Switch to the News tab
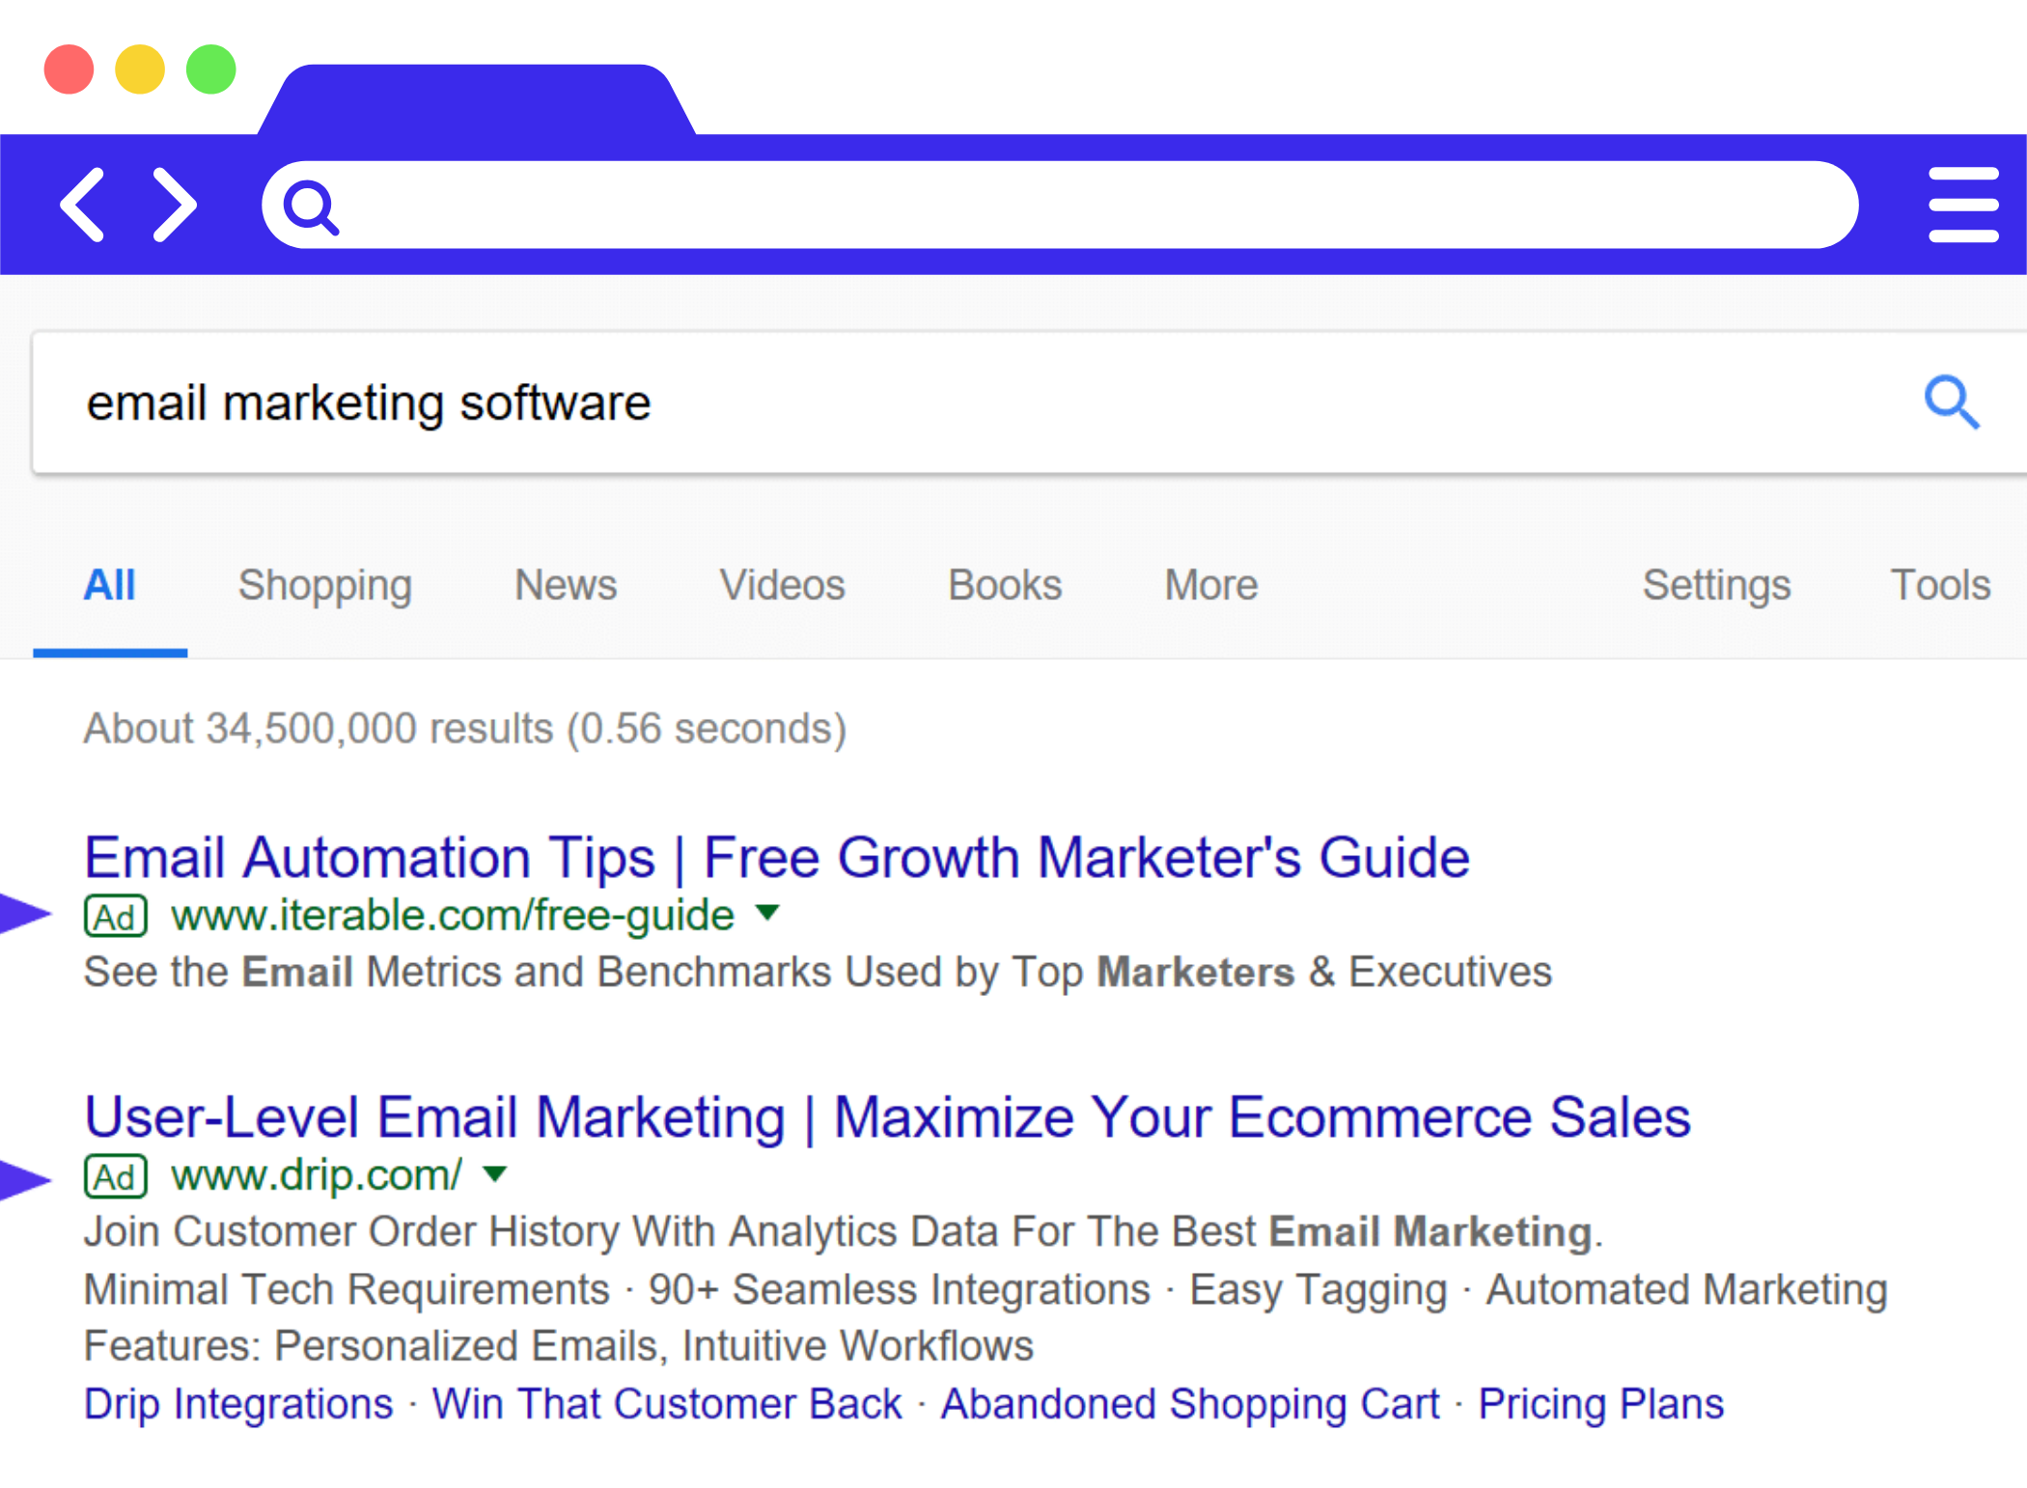2027x1488 pixels. pos(566,585)
